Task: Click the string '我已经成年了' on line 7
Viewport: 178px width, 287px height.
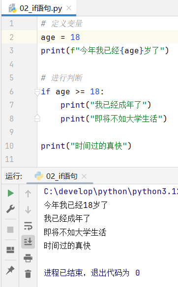Action: pos(118,105)
